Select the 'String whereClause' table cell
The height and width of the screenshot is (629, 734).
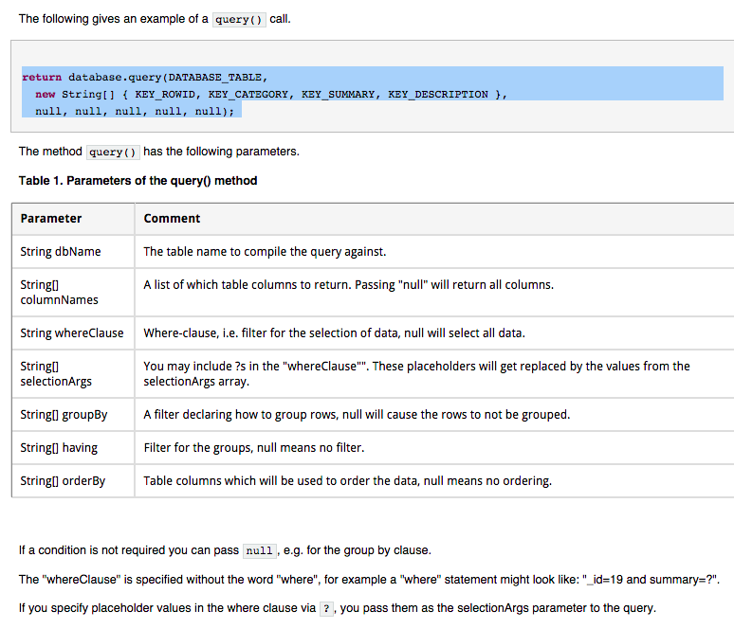[x=73, y=333]
